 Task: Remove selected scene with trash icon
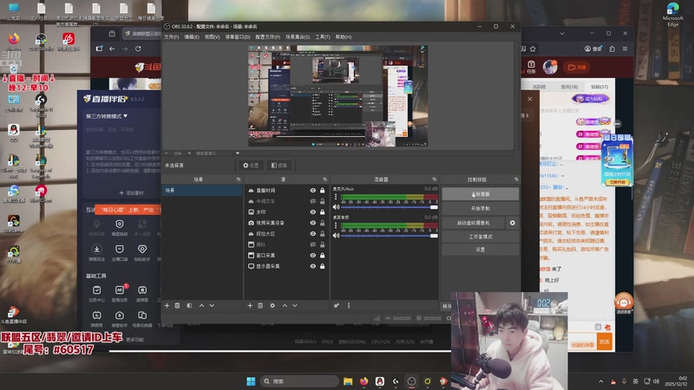point(177,306)
